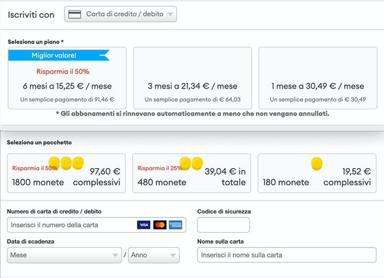Screen dimensions: 384x278
Task: Click the Seleziona un piano heading
Action: point(36,42)
